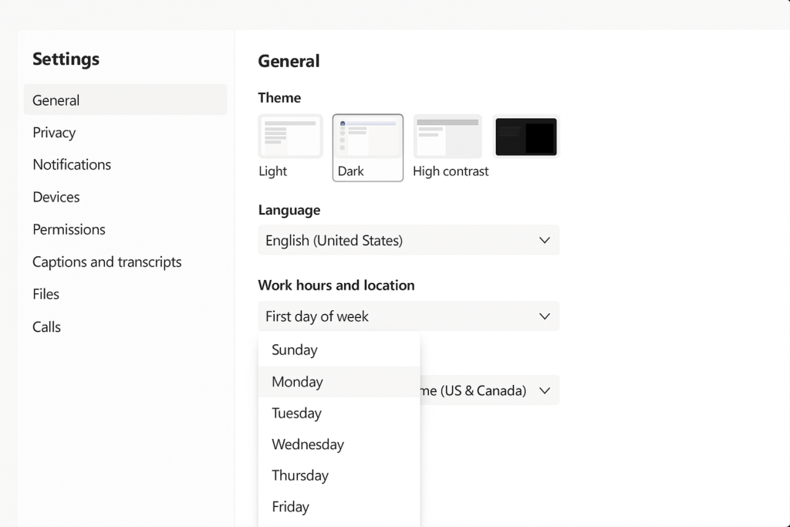The image size is (790, 527).
Task: Choose the Light theme thumbnail
Action: coord(291,137)
